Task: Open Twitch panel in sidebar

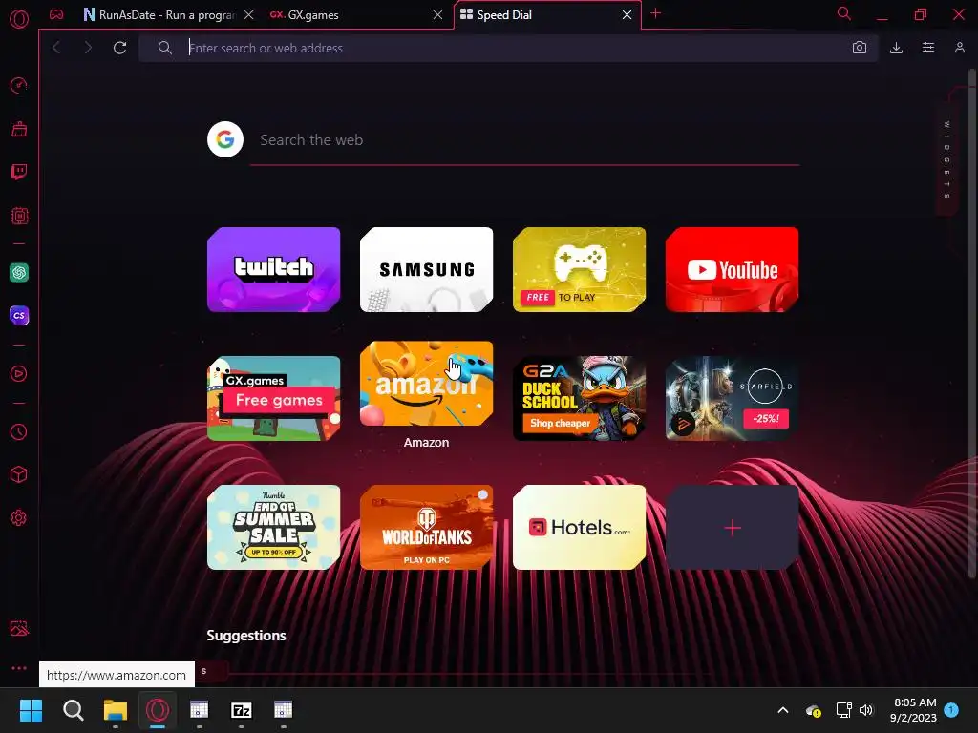Action: point(19,172)
